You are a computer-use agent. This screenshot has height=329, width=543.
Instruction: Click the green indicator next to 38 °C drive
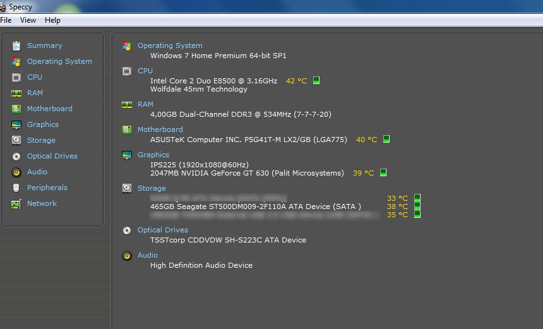(417, 206)
